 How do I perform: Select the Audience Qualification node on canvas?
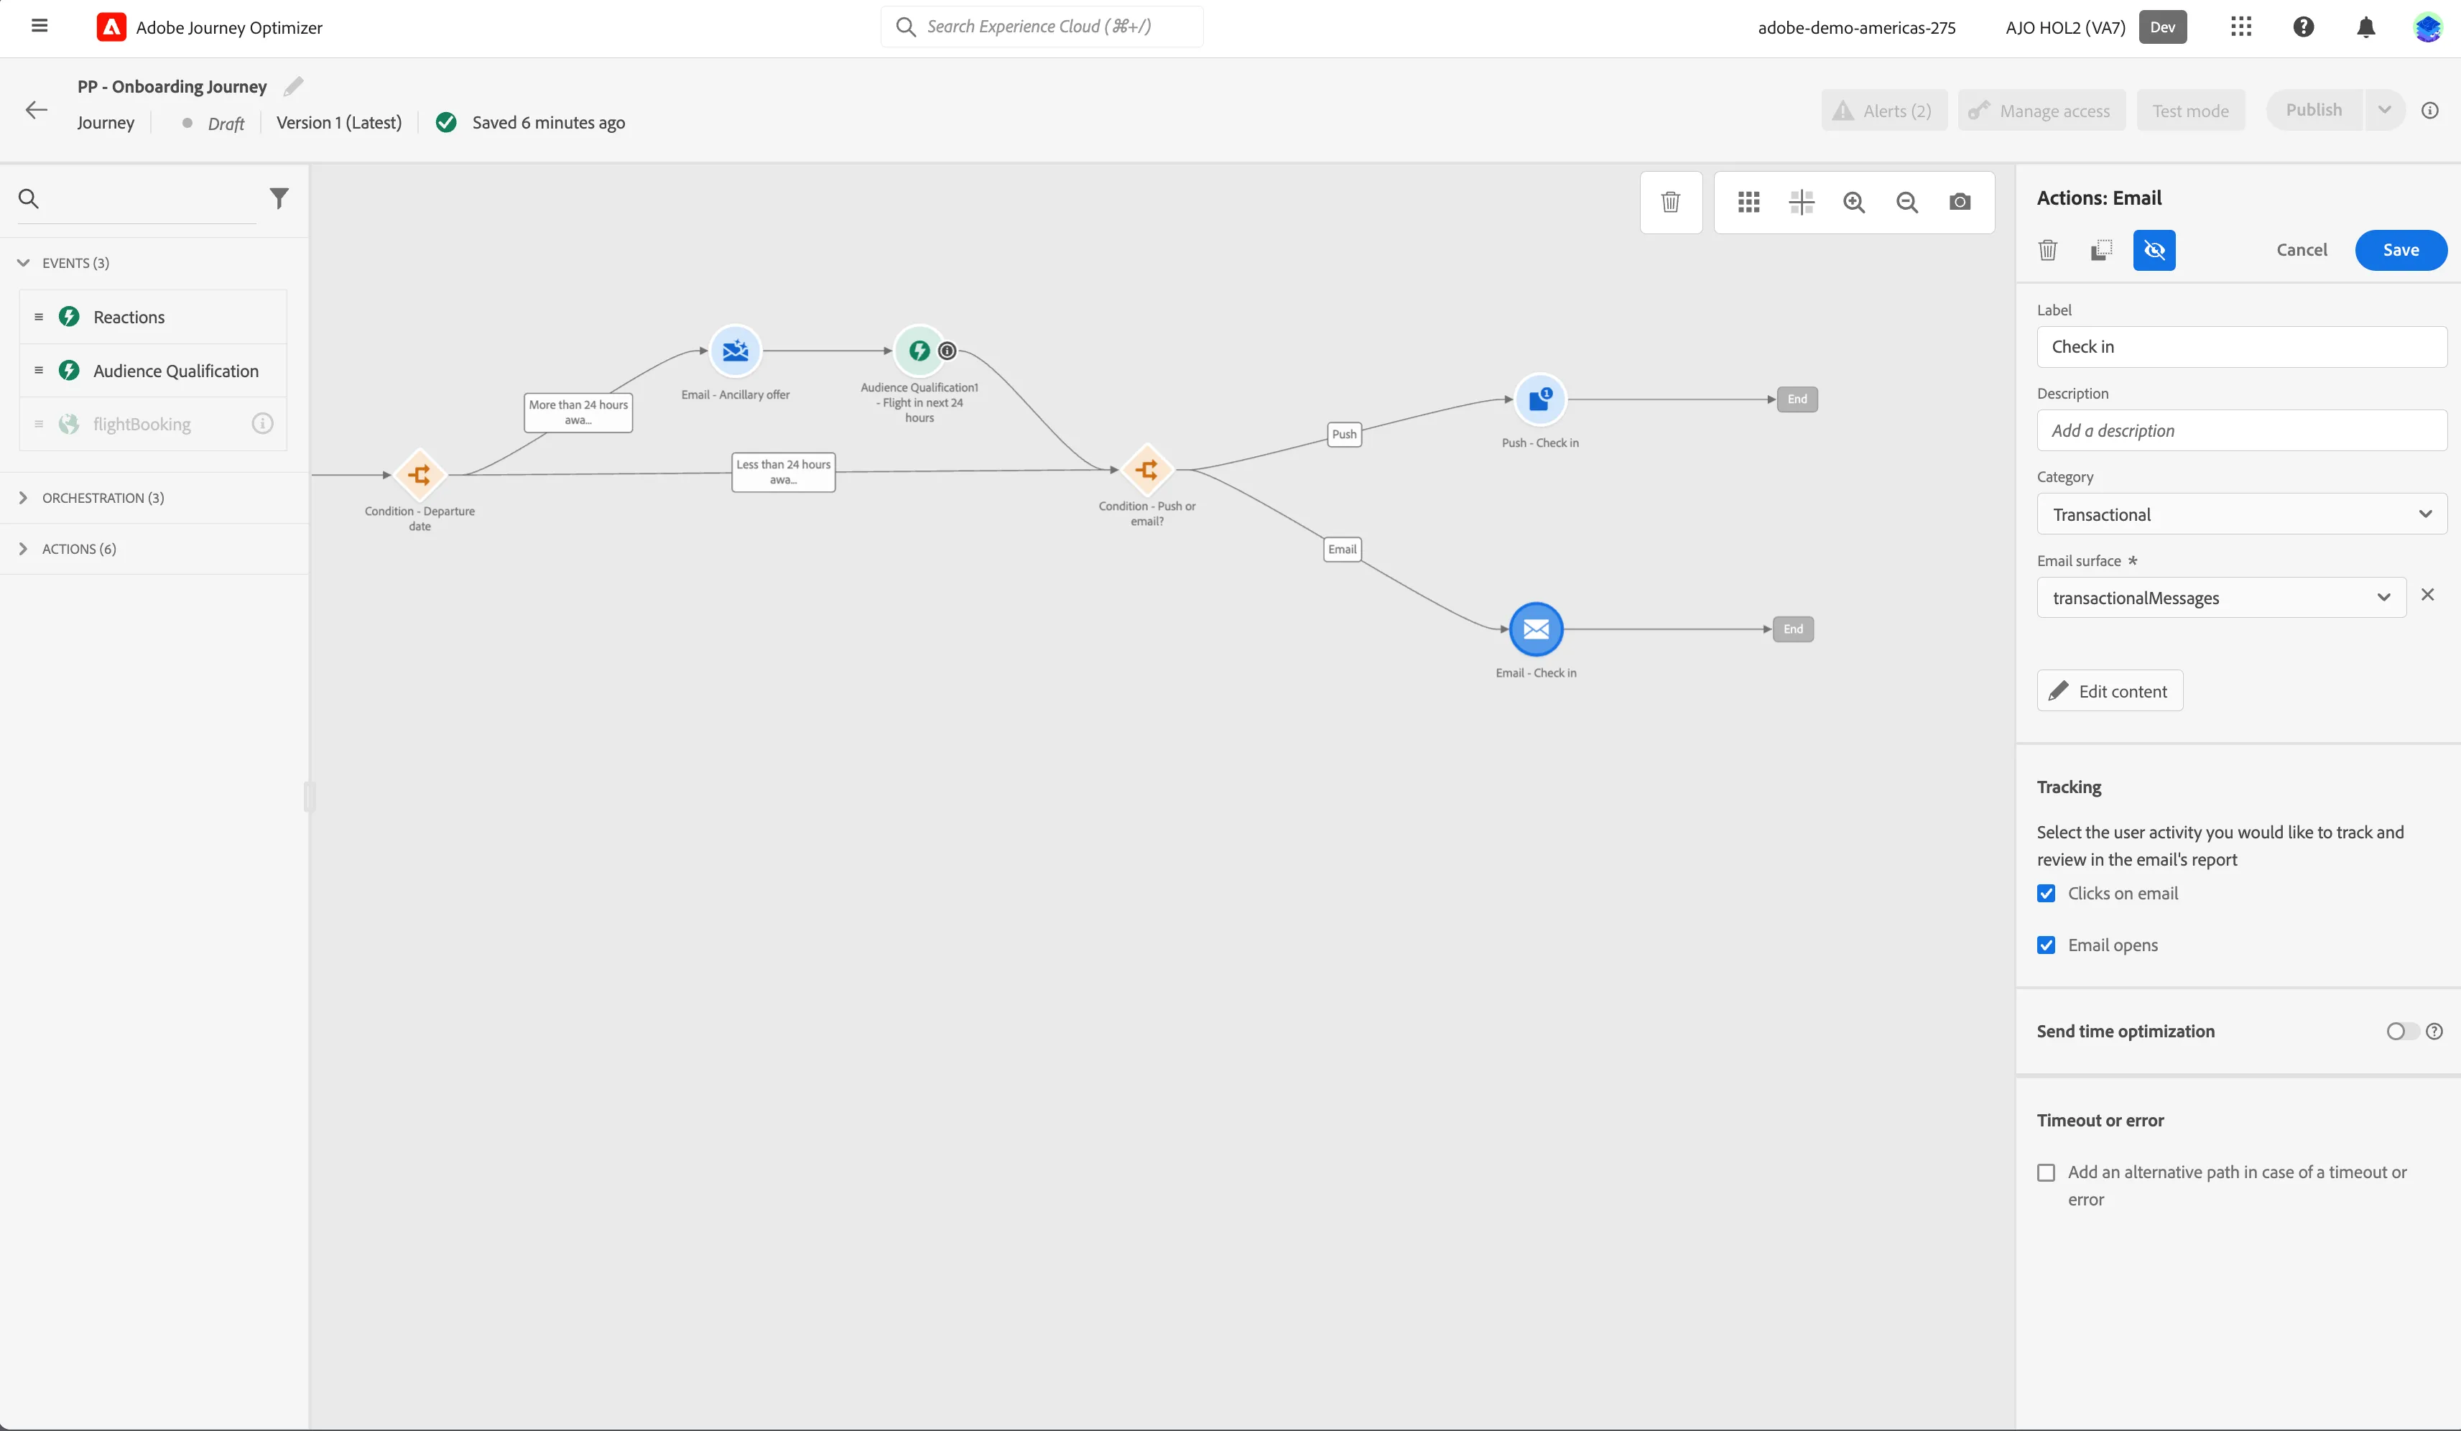(x=919, y=351)
